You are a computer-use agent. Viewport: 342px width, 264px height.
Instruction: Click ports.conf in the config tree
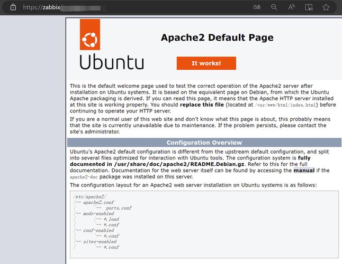click(x=119, y=208)
